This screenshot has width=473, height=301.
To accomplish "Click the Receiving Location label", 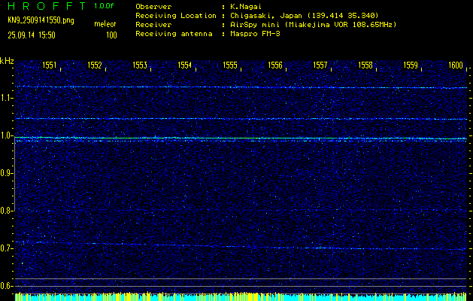I will (176, 15).
